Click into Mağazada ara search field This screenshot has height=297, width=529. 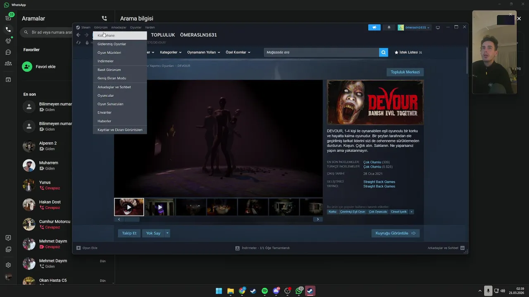(322, 52)
